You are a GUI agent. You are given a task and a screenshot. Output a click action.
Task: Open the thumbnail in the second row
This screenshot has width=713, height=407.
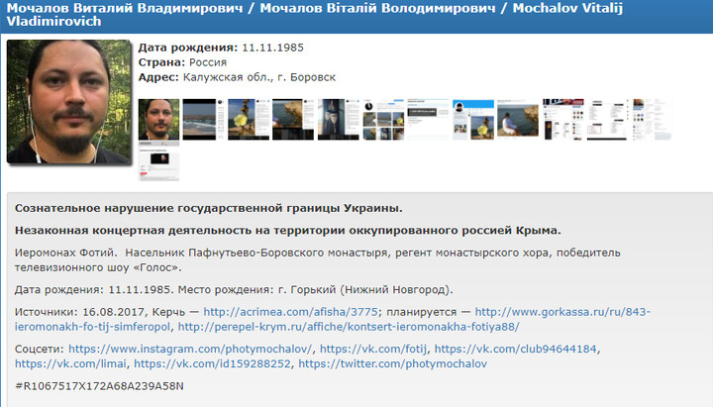tap(157, 162)
